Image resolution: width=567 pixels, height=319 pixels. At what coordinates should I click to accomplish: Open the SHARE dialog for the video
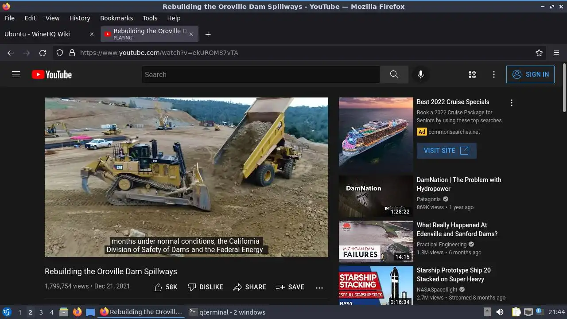[249, 287]
